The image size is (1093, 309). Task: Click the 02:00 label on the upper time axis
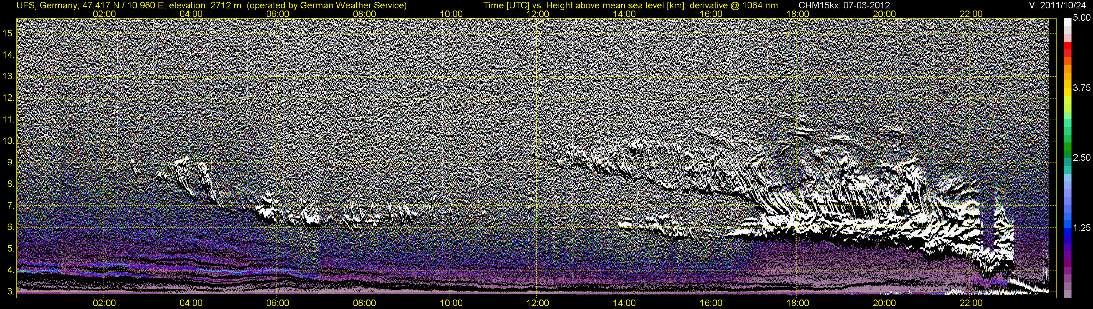click(x=104, y=14)
